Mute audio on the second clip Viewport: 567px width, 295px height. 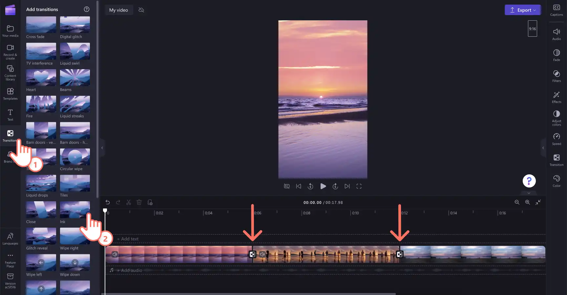tap(262, 254)
